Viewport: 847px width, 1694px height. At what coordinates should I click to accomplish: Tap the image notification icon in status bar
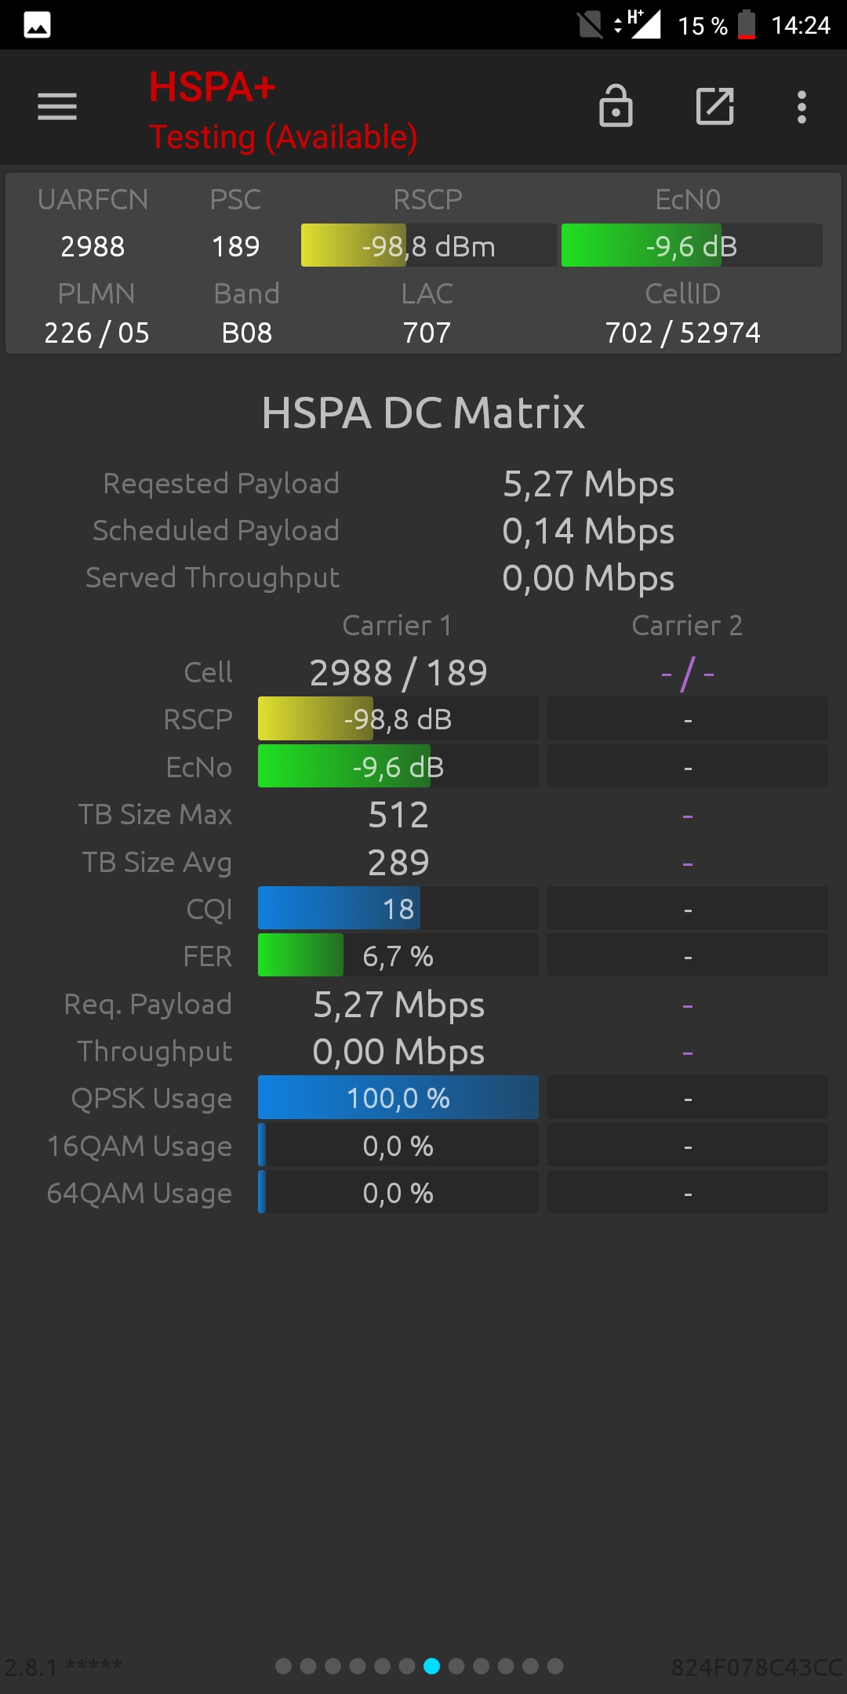click(37, 25)
